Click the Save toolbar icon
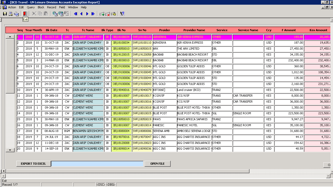This screenshot has height=187, width=333. tap(5, 14)
